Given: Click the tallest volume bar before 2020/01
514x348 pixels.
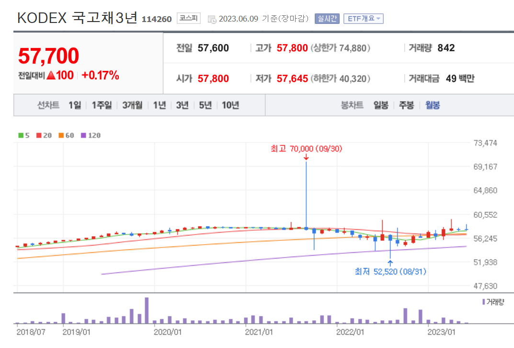Looking at the screenshot, I should point(147,311).
